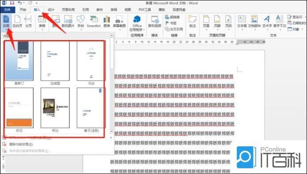Insert WordArt (艺术字)
Viewport: 307px width, 174px height.
coord(267,21)
